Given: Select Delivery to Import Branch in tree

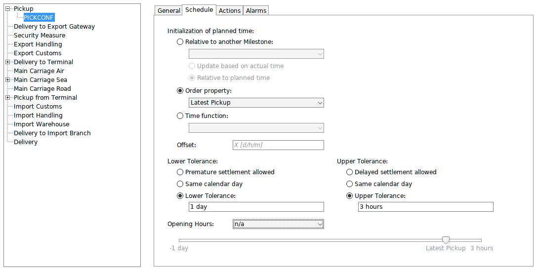Looking at the screenshot, I should (x=52, y=133).
